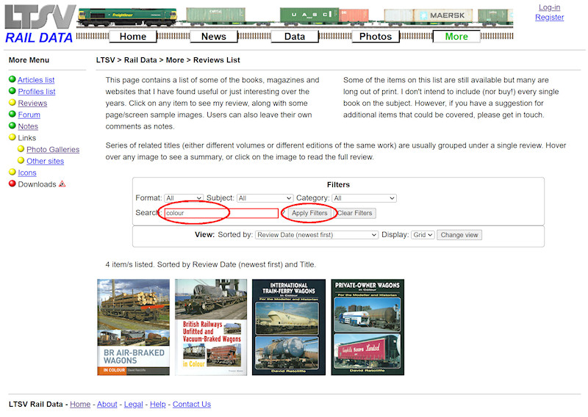588x417 pixels.
Task: Click in the Search text field
Action: pyautogui.click(x=220, y=213)
